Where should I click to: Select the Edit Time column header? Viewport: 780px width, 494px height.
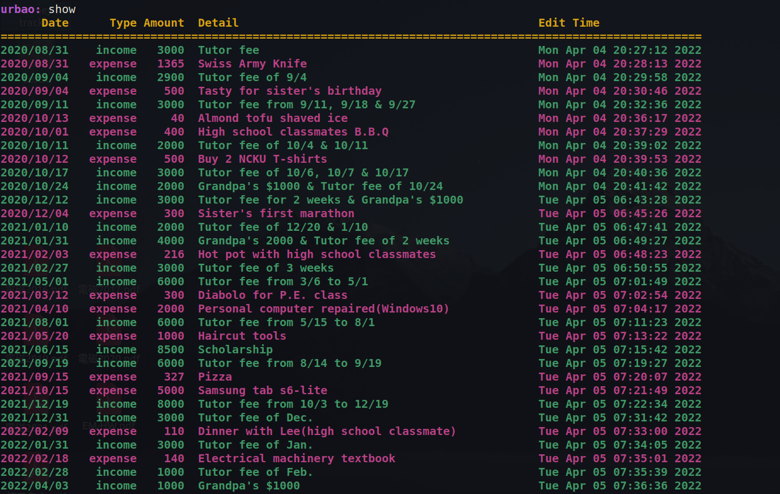[x=569, y=23]
